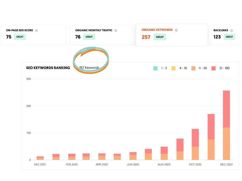Click the OCT 2022 bar in chart
The width and height of the screenshot is (242, 181).
pyautogui.click(x=195, y=144)
